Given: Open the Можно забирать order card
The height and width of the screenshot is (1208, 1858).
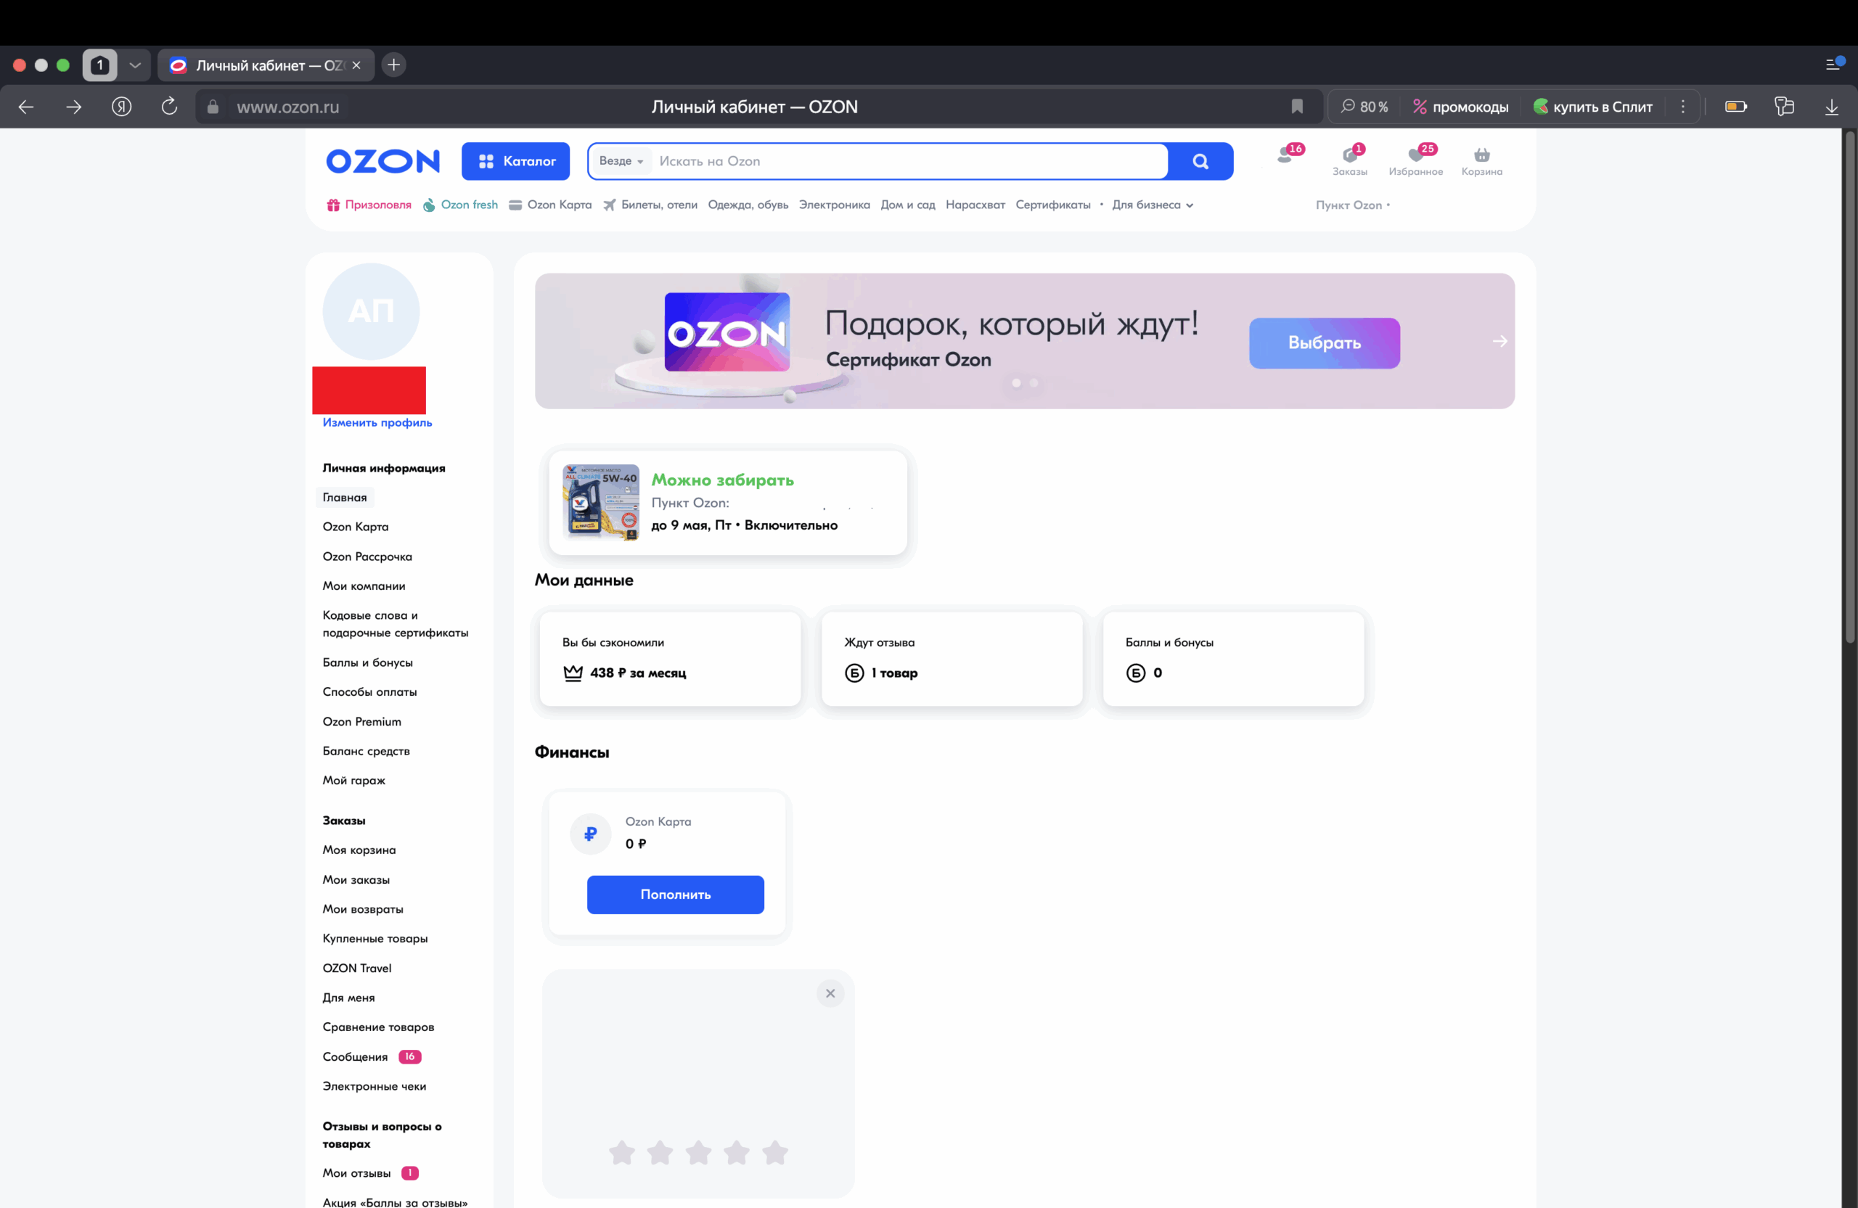Looking at the screenshot, I should pyautogui.click(x=727, y=503).
